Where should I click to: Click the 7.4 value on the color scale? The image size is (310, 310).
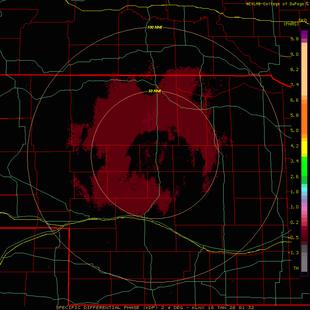(294, 85)
